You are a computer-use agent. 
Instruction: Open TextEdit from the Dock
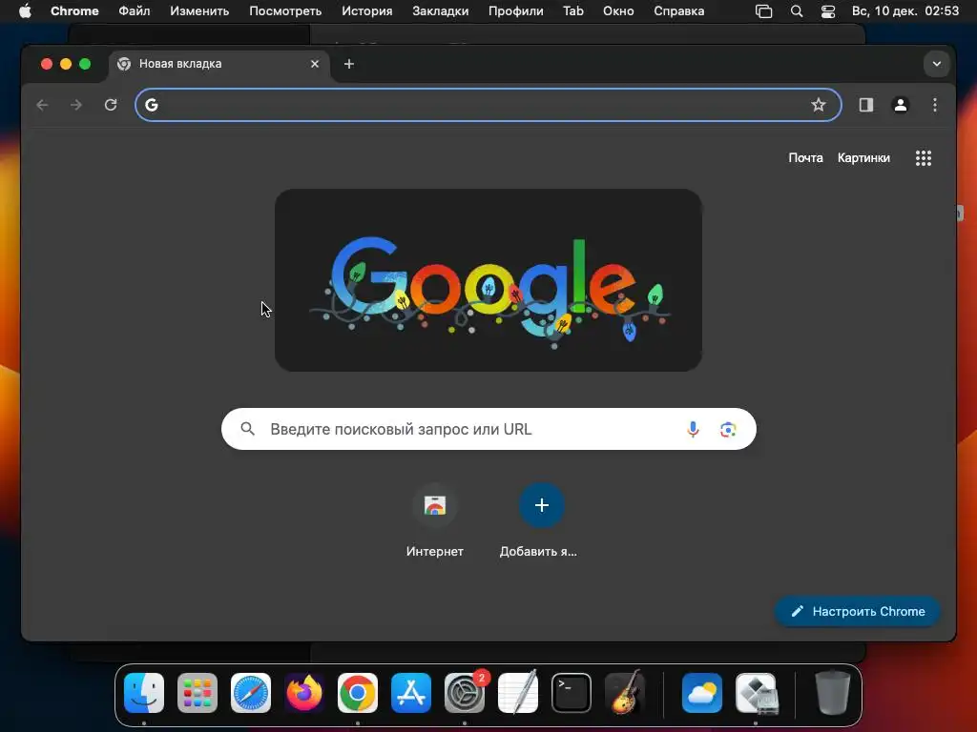(518, 692)
